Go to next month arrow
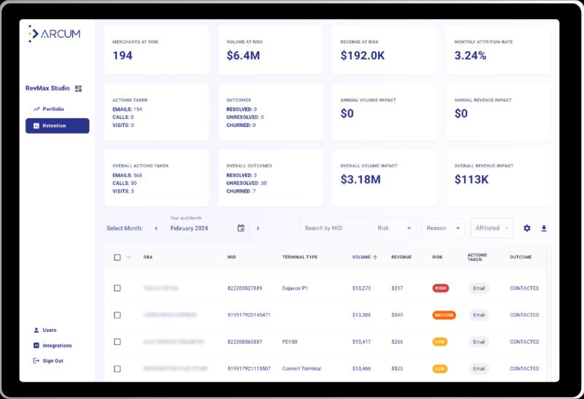This screenshot has height=399, width=584. click(x=258, y=228)
